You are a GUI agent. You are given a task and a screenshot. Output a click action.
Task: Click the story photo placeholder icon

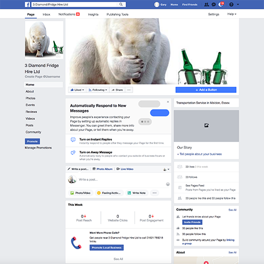pos(206,125)
